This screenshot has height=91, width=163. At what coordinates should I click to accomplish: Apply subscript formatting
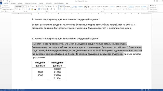pos(24,9)
